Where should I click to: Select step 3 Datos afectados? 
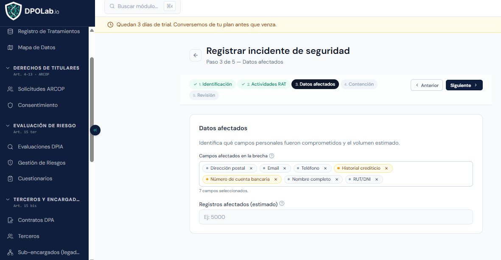click(315, 84)
